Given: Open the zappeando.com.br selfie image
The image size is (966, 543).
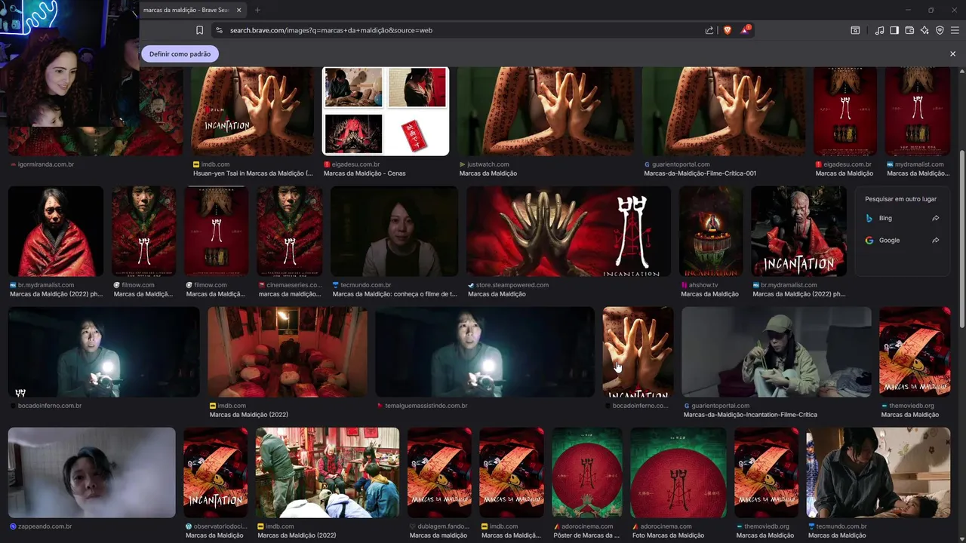Looking at the screenshot, I should tap(92, 473).
